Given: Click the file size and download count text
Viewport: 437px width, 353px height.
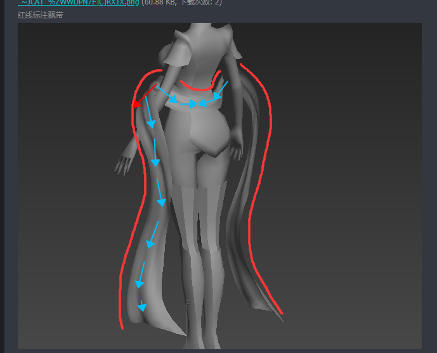Looking at the screenshot, I should coord(181,3).
